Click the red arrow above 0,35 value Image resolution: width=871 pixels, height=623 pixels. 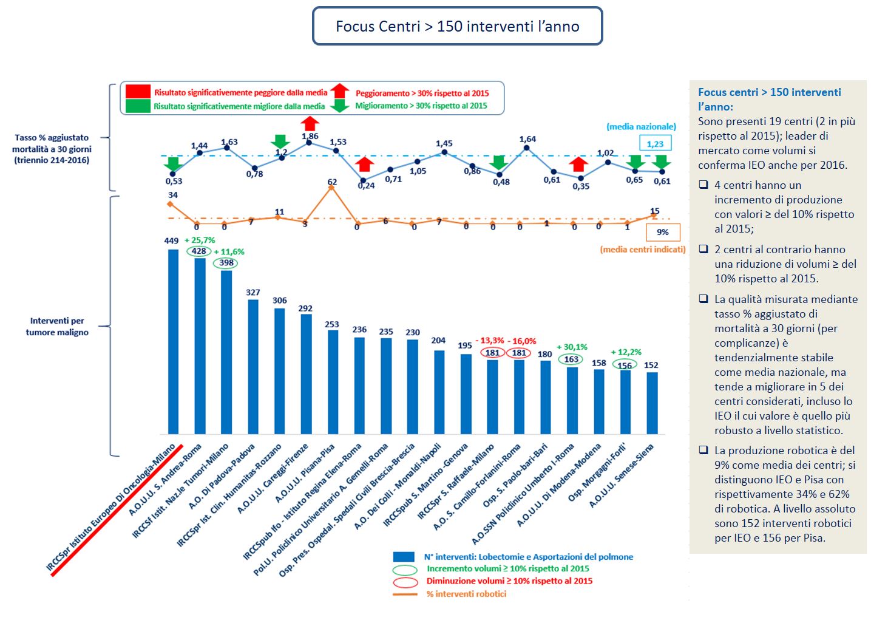pyautogui.click(x=578, y=164)
